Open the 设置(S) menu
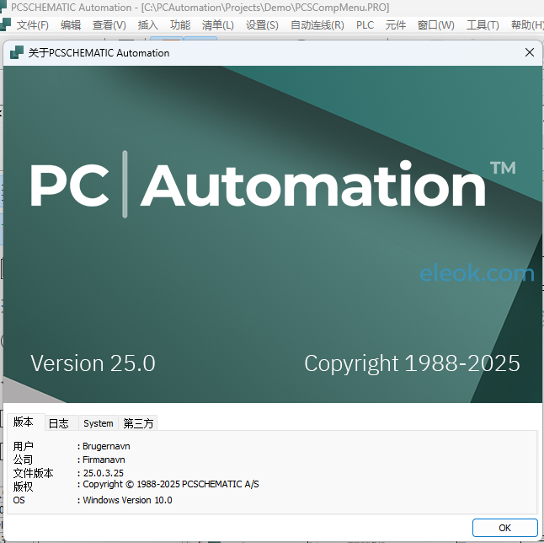The height and width of the screenshot is (543, 544). click(262, 25)
